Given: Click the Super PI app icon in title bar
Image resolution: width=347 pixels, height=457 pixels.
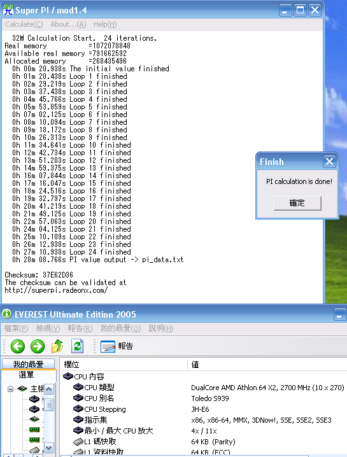Looking at the screenshot, I should [x=8, y=10].
